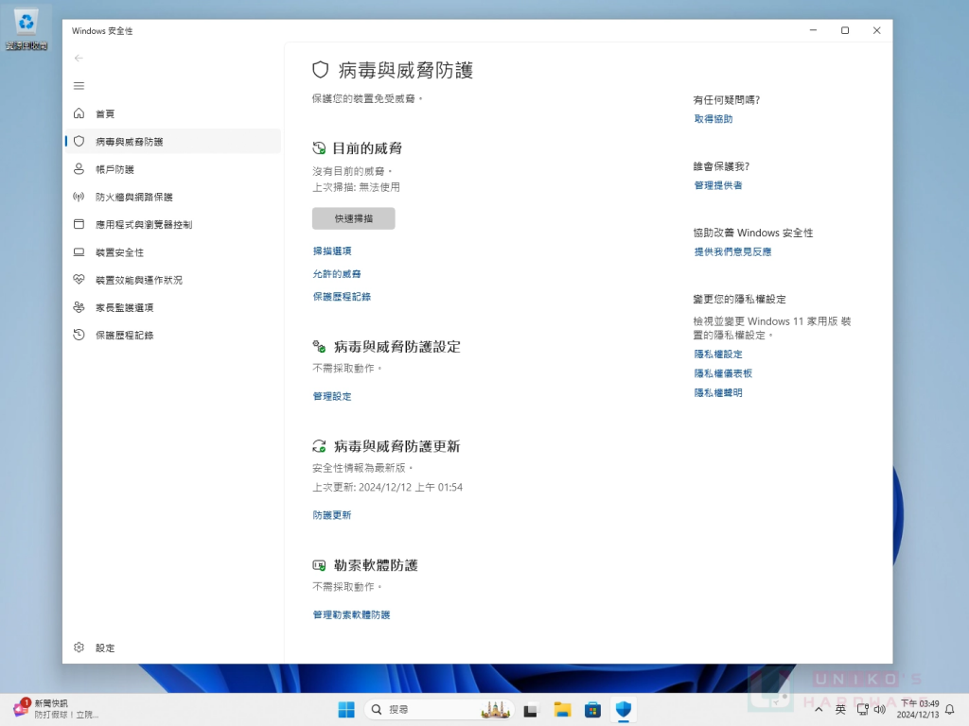The height and width of the screenshot is (726, 969).
Task: Click the family icon for 家長監護選項
Action: 79,307
